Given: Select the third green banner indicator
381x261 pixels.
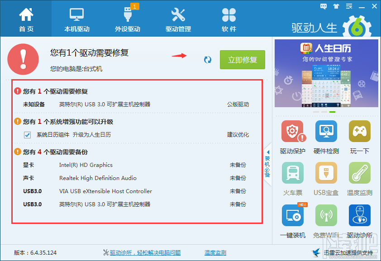Looking at the screenshot, I should tap(332, 112).
